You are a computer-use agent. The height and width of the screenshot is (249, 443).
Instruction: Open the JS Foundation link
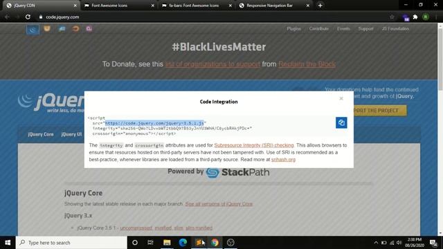coord(395,28)
